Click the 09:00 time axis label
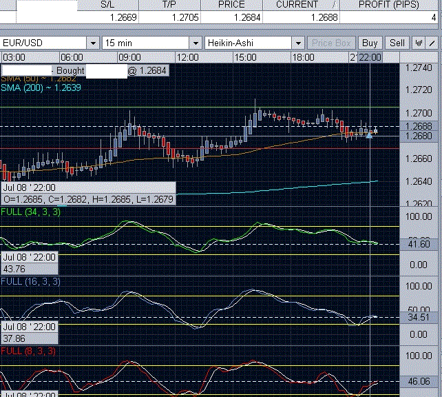 point(129,58)
